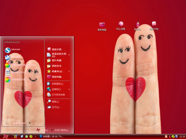This screenshot has height=139, width=186.
Task: Click the orange S tray icon
Action: click(166, 136)
